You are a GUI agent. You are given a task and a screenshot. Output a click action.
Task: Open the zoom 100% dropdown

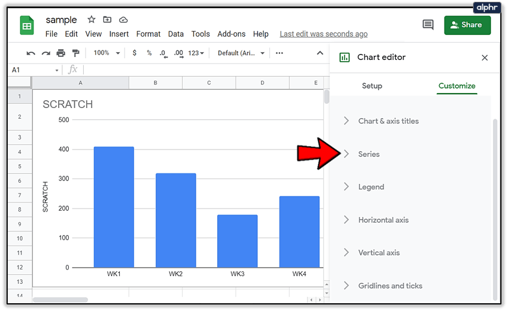(107, 53)
